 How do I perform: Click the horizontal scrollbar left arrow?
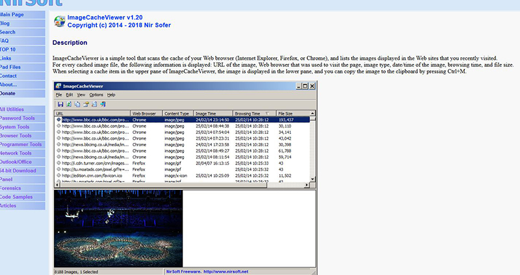pyautogui.click(x=57, y=185)
